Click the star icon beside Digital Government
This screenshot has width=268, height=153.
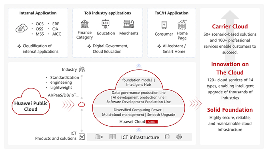tap(89, 46)
